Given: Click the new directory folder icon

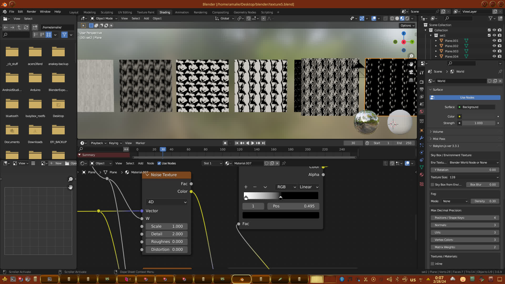Looking at the screenshot, I should [x=35, y=27].
